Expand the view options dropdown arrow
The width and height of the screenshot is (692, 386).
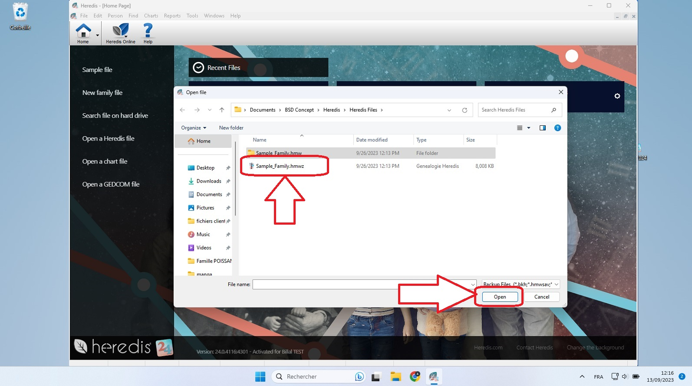pos(528,128)
